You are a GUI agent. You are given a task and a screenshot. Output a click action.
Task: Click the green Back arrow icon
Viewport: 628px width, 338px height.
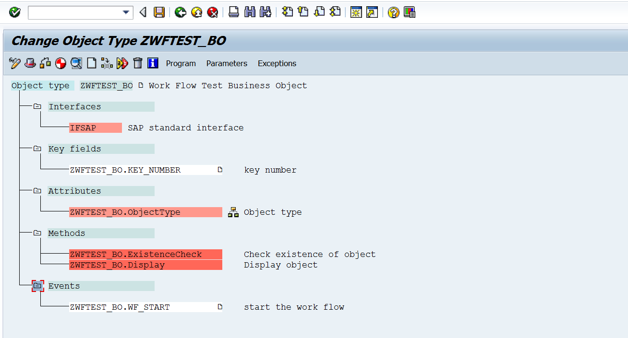(181, 12)
